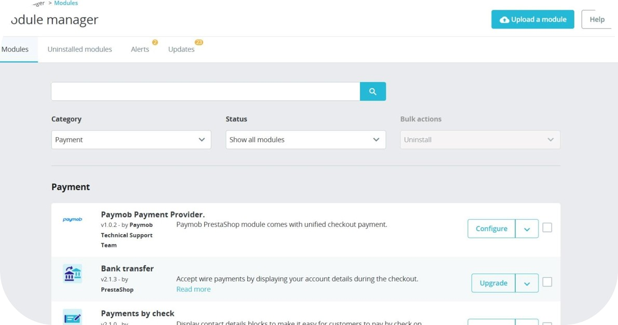
Task: Go to the Alerts tab
Action: 140,49
